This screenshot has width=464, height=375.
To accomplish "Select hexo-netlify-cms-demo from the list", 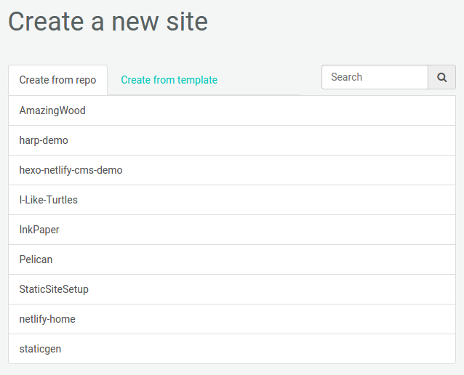I will [71, 170].
